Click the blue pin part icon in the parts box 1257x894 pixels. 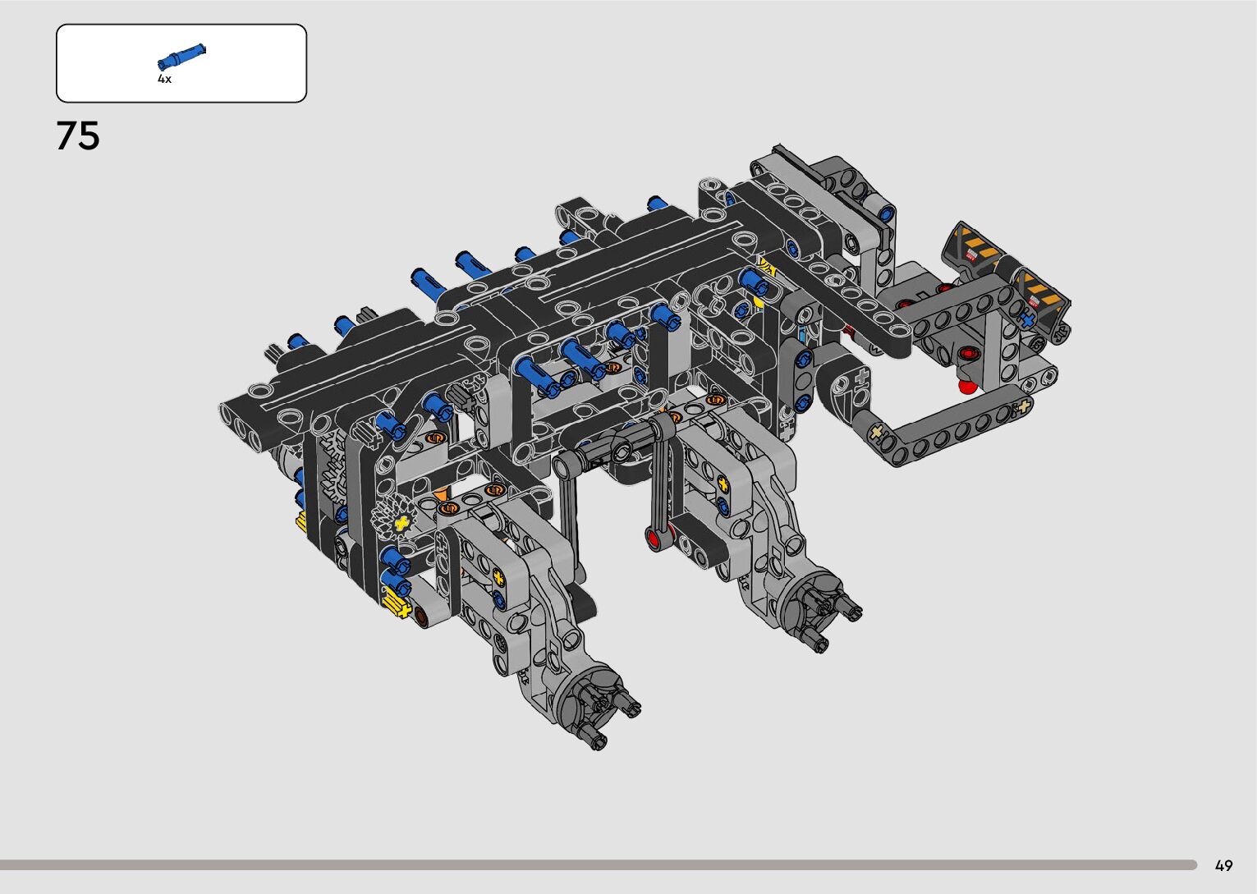point(181,57)
